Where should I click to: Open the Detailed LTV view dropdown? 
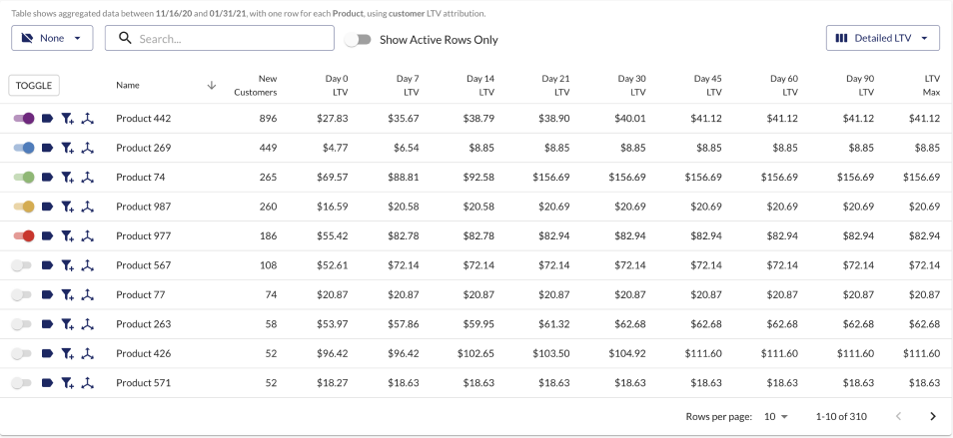tap(882, 39)
